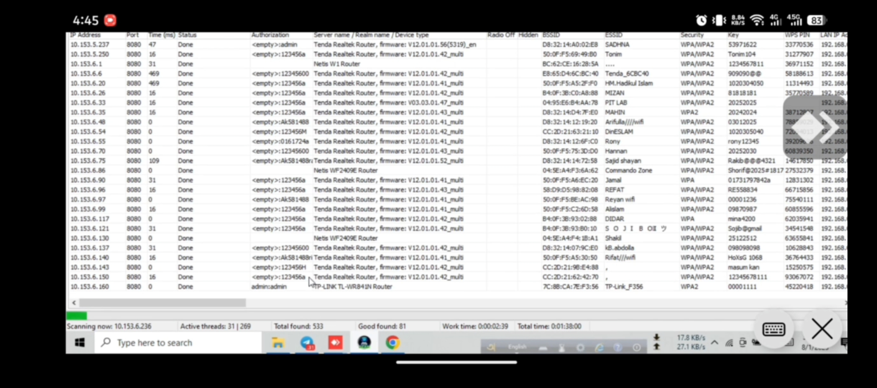Tap the red screen-recording indicator
Screen dimensions: 877x388
[x=110, y=20]
